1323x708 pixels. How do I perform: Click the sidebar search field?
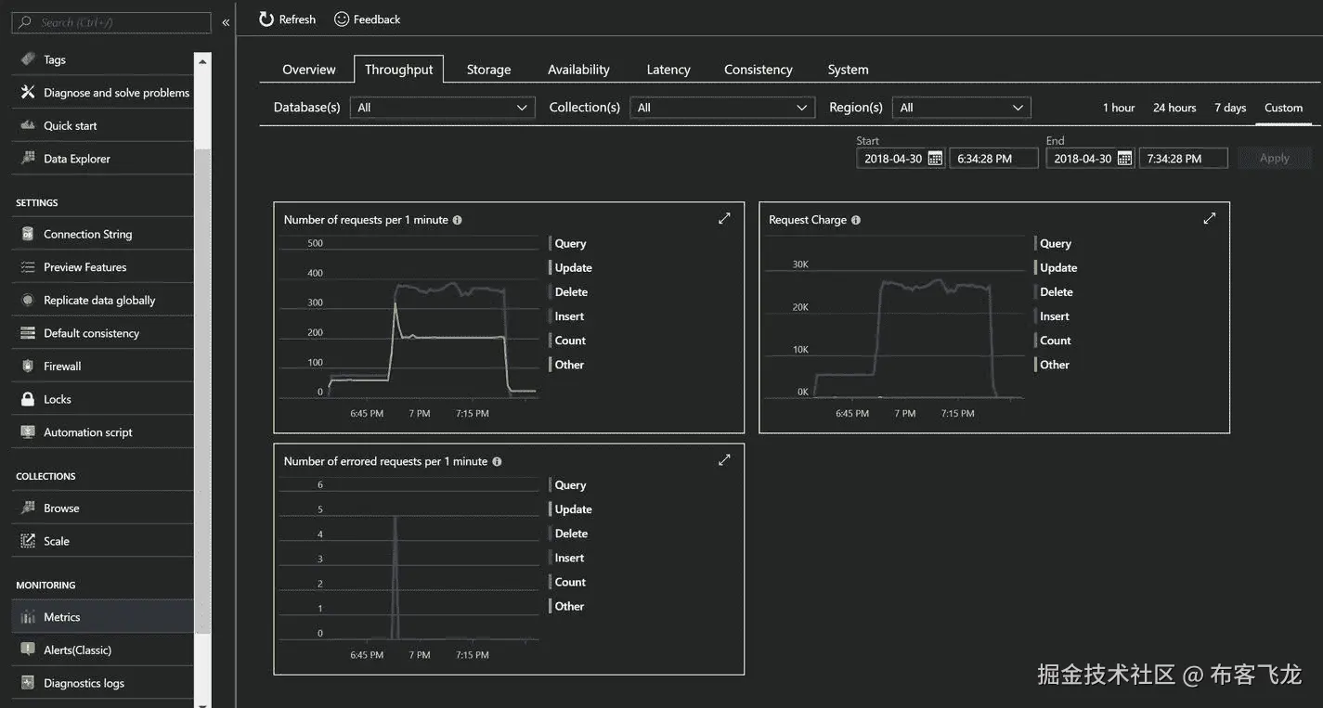[111, 22]
